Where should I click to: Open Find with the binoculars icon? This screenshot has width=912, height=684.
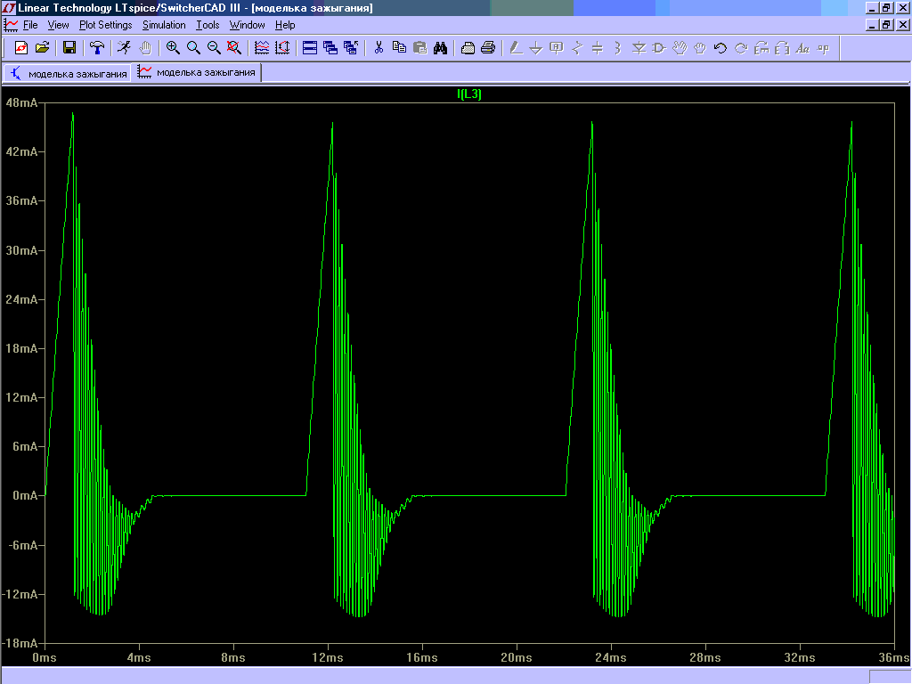[x=440, y=47]
